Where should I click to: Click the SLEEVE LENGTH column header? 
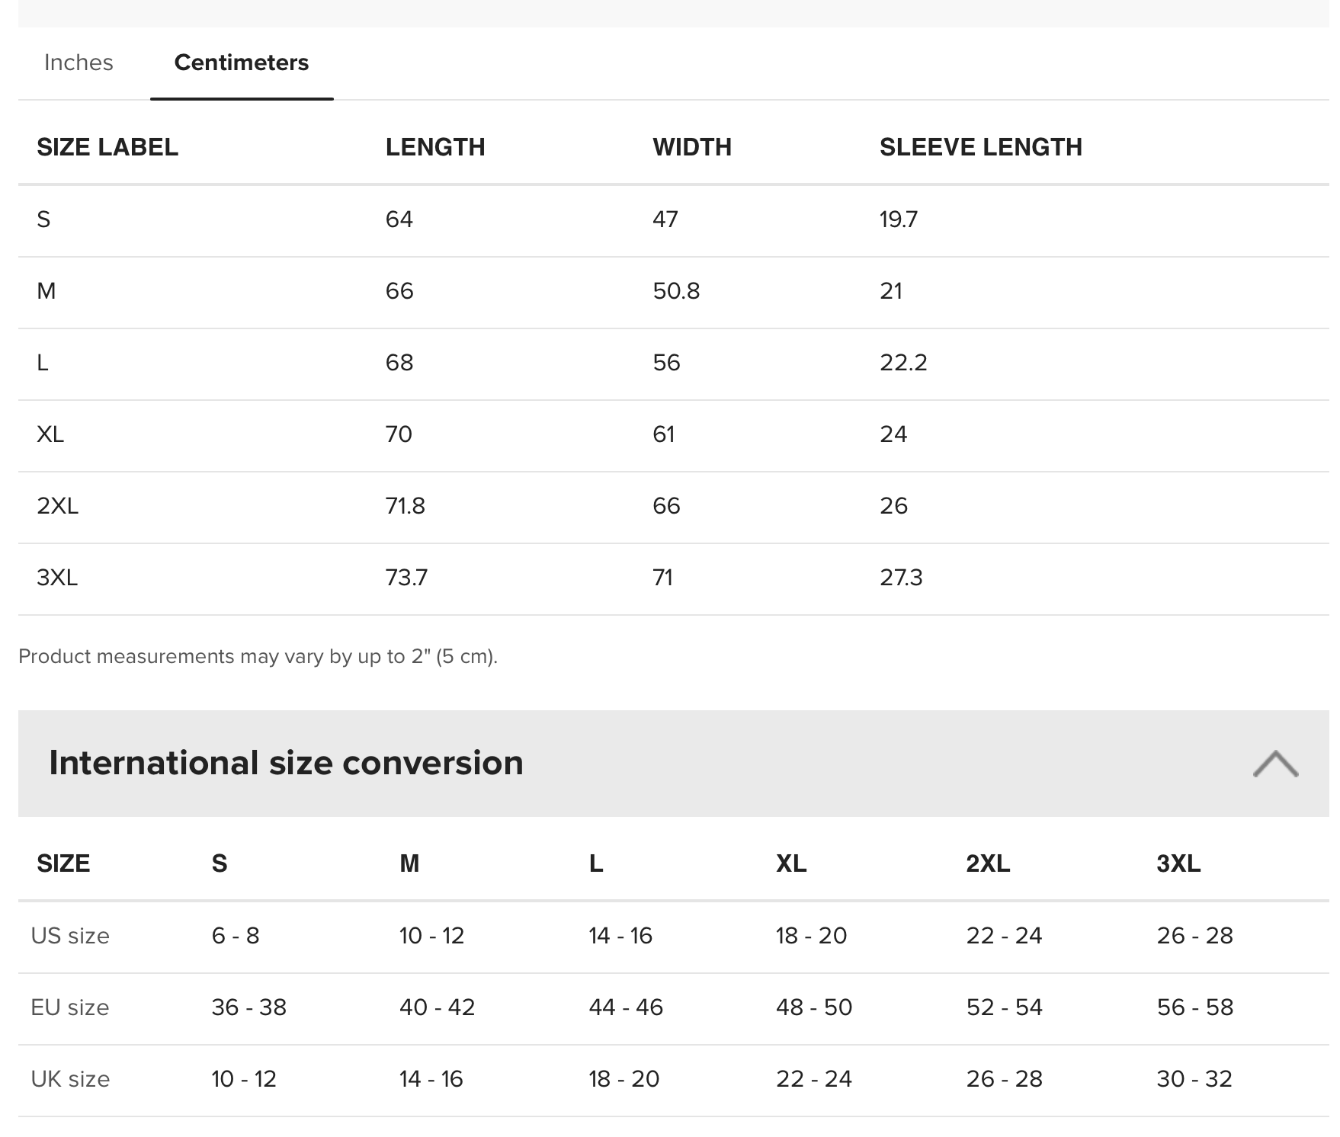click(x=981, y=147)
